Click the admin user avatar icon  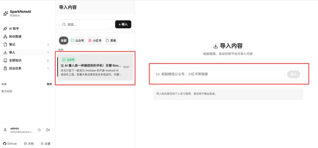tap(5, 130)
